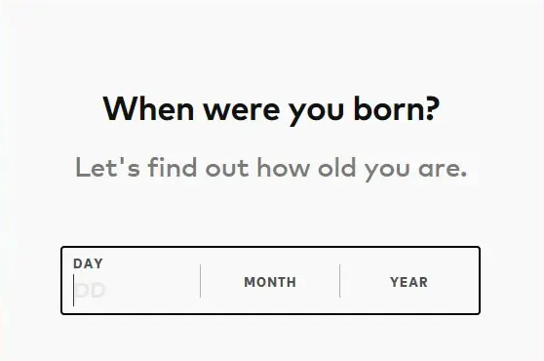Click the divider between DAY and MONTH
The height and width of the screenshot is (361, 544).
200,281
